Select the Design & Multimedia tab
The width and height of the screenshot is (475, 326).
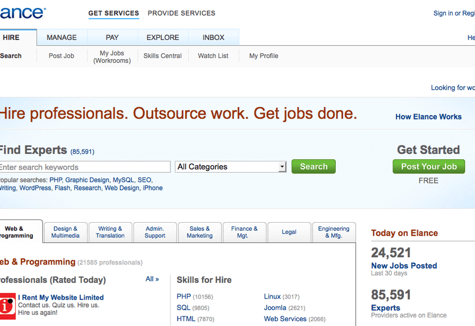[66, 232]
